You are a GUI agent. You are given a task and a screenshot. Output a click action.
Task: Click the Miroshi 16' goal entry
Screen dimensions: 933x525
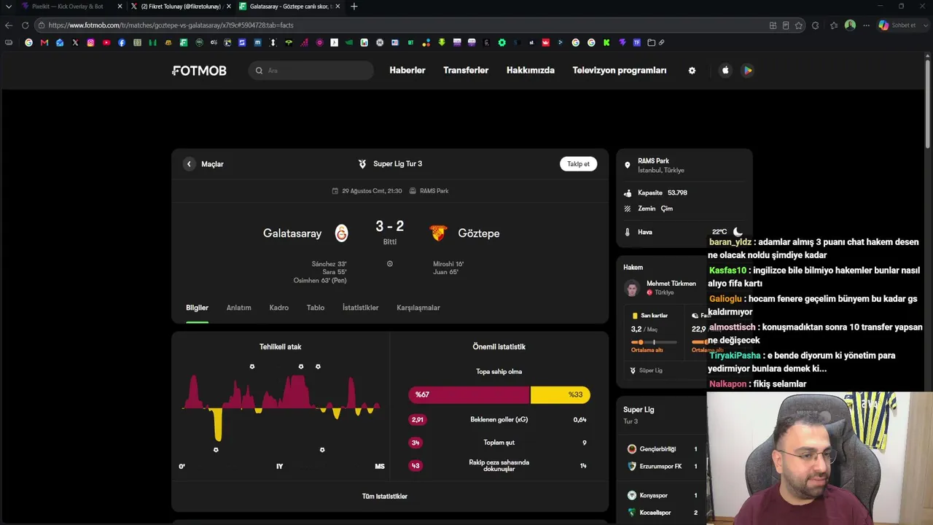tap(448, 264)
